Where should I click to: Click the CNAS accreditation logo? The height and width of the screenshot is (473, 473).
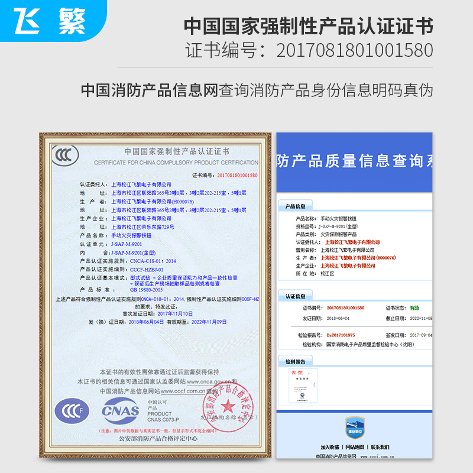(x=121, y=411)
